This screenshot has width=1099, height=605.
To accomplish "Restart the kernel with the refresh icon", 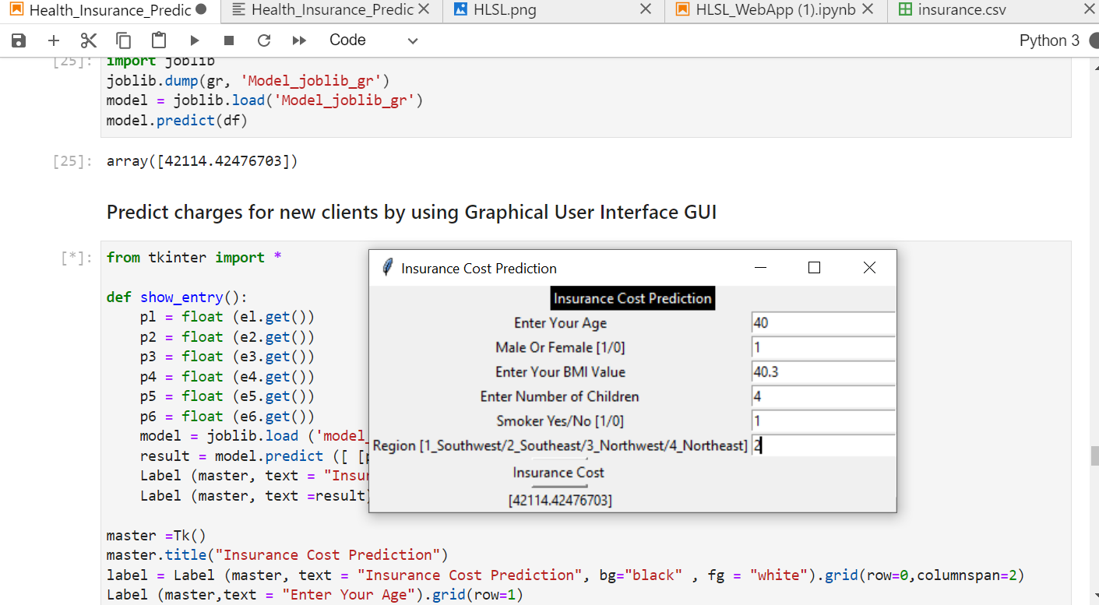I will tap(263, 40).
